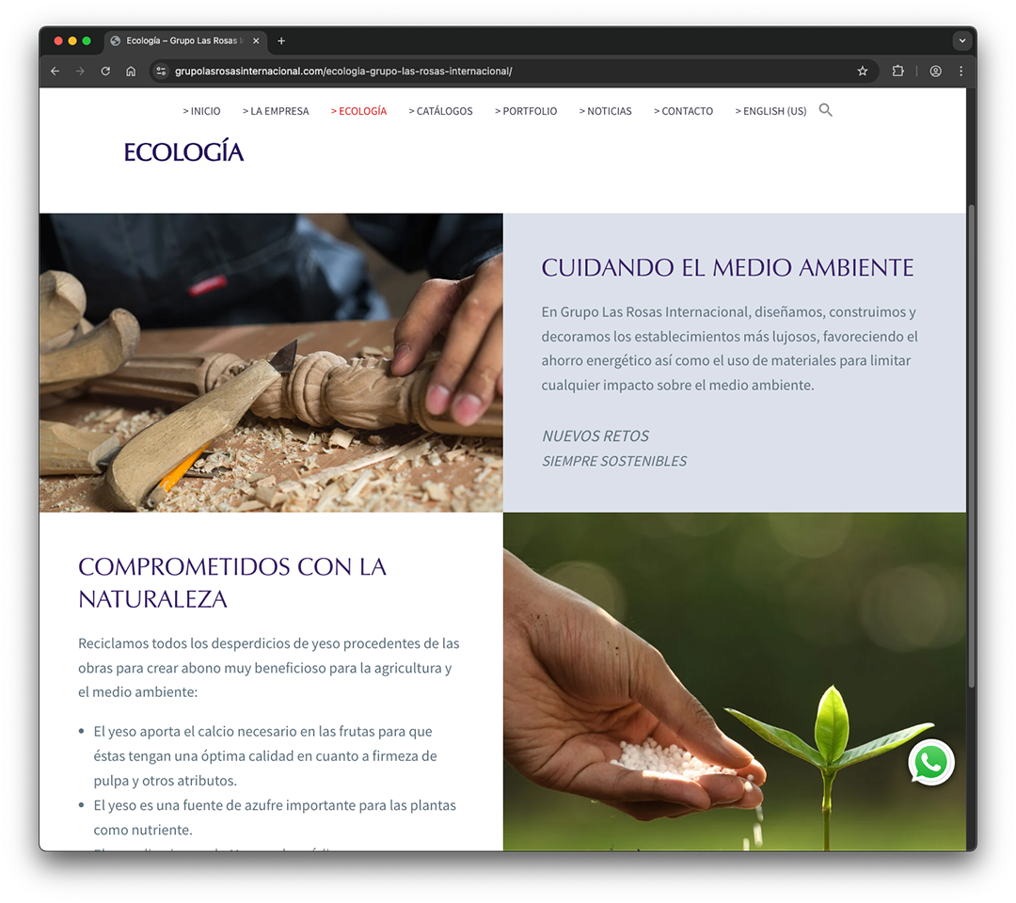Click the WhatsApp chat floating icon
The width and height of the screenshot is (1016, 903).
pos(930,763)
